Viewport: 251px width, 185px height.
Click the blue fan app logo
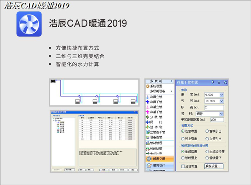(29, 24)
